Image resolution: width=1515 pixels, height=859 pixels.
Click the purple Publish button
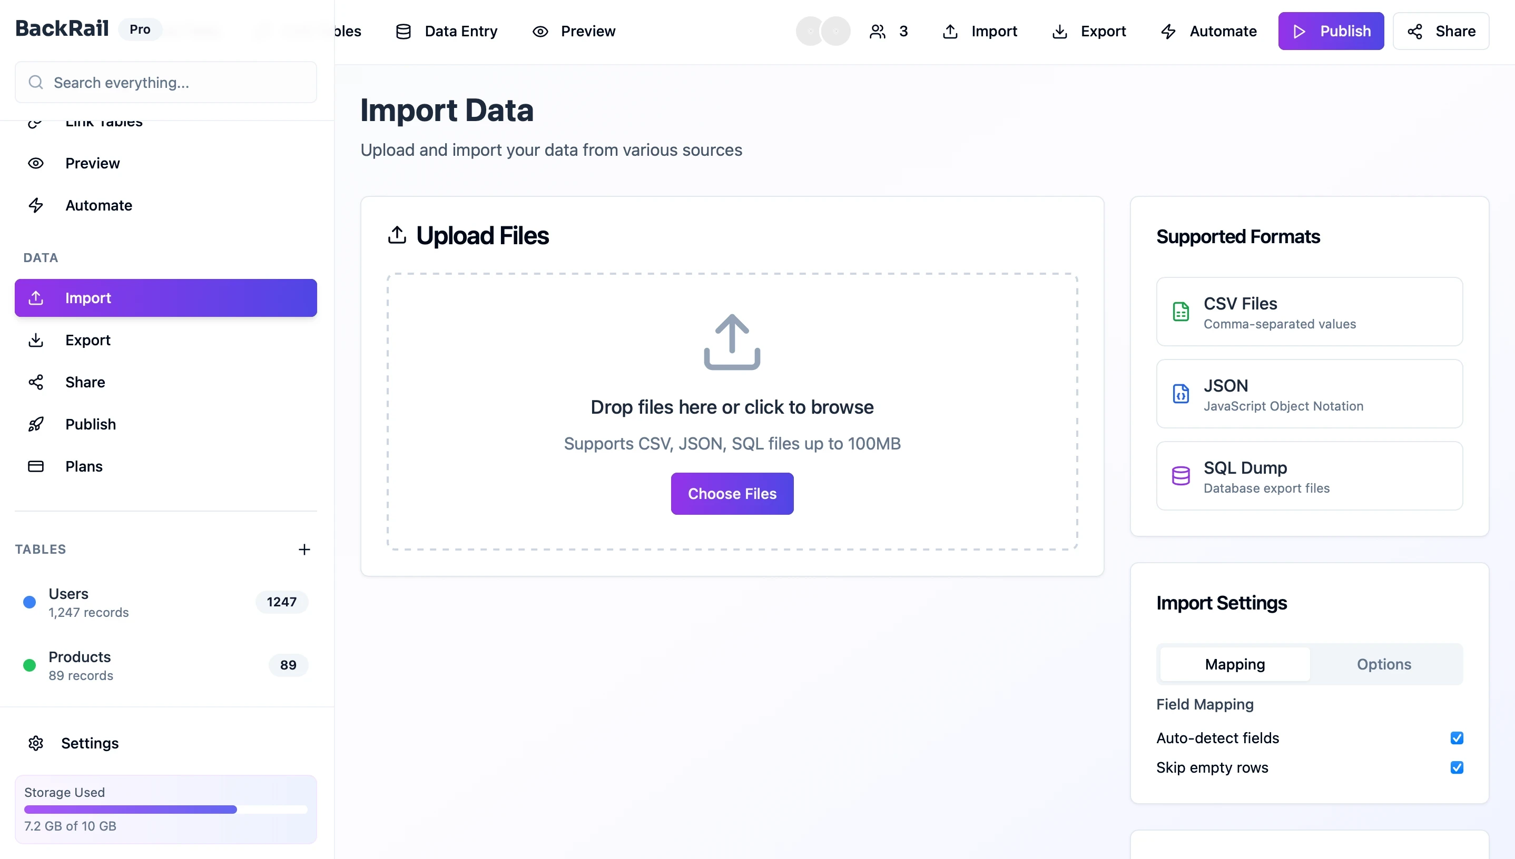(x=1331, y=31)
